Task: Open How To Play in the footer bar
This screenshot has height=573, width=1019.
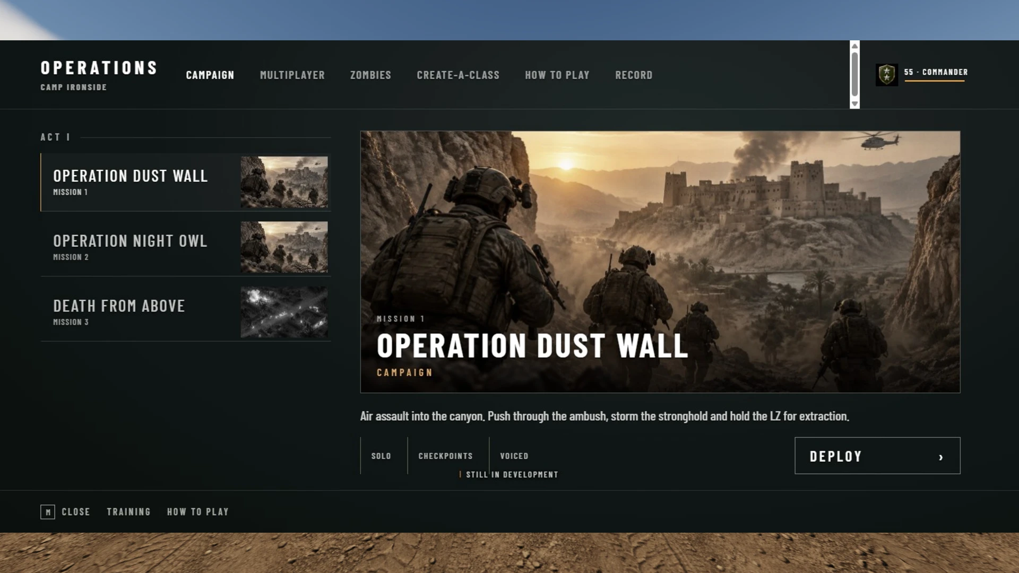Action: pos(198,512)
